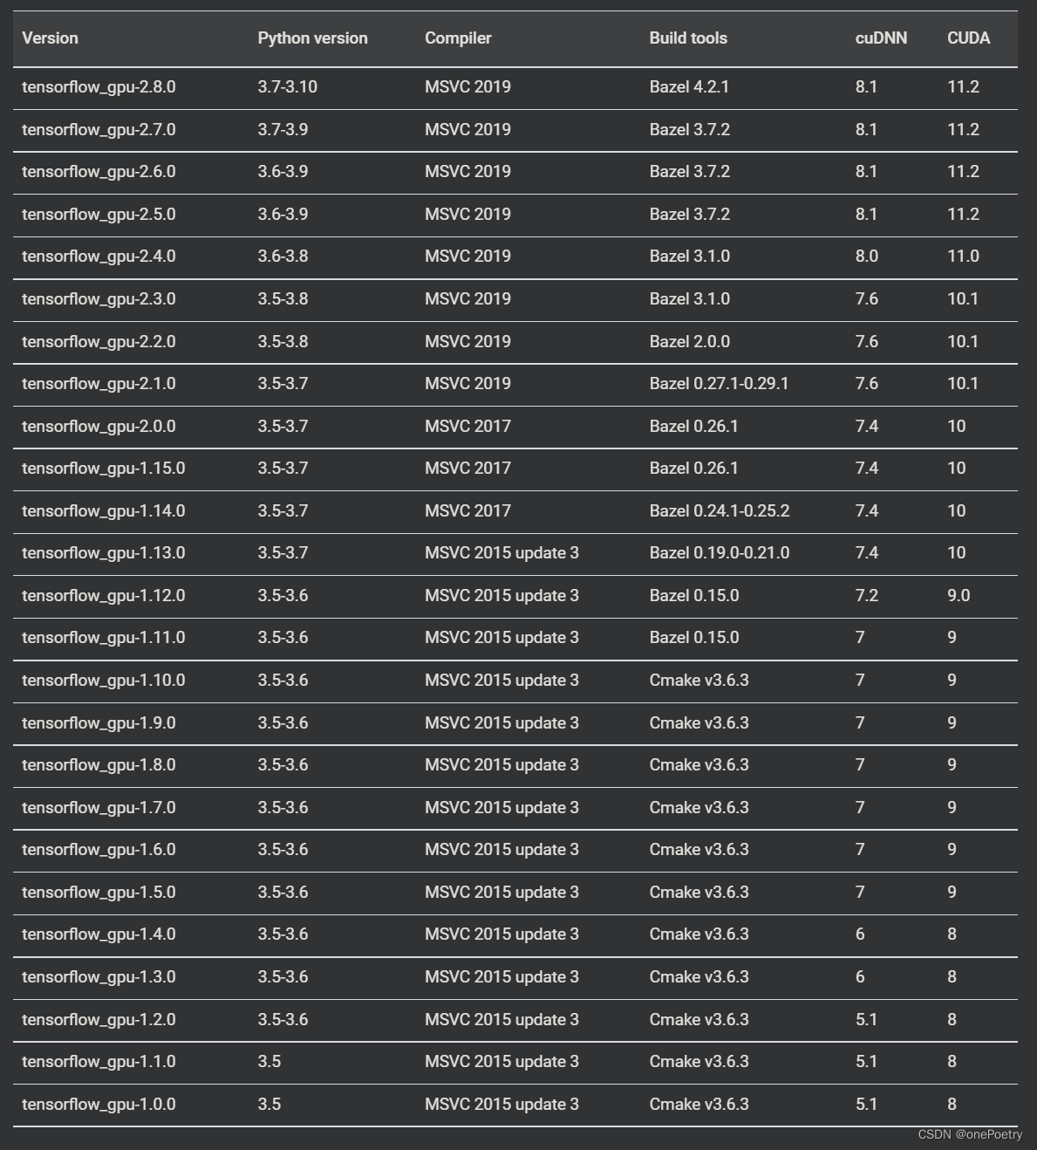Screen dimensions: 1037x1150
Task: Click Bazel 3.7.2 in the 2.6.0 row
Action: [689, 172]
